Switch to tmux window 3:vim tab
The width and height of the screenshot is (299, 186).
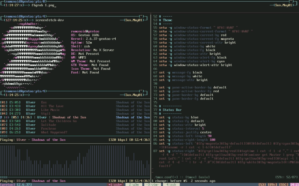[152, 184]
